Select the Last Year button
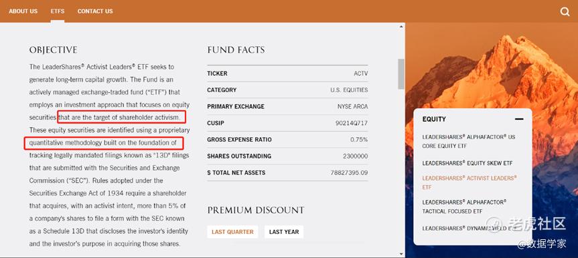 click(284, 232)
